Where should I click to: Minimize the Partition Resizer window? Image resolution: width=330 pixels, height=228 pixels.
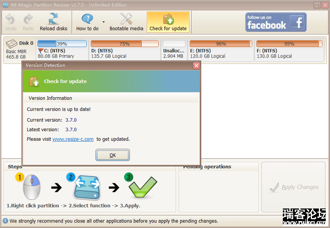click(x=317, y=5)
